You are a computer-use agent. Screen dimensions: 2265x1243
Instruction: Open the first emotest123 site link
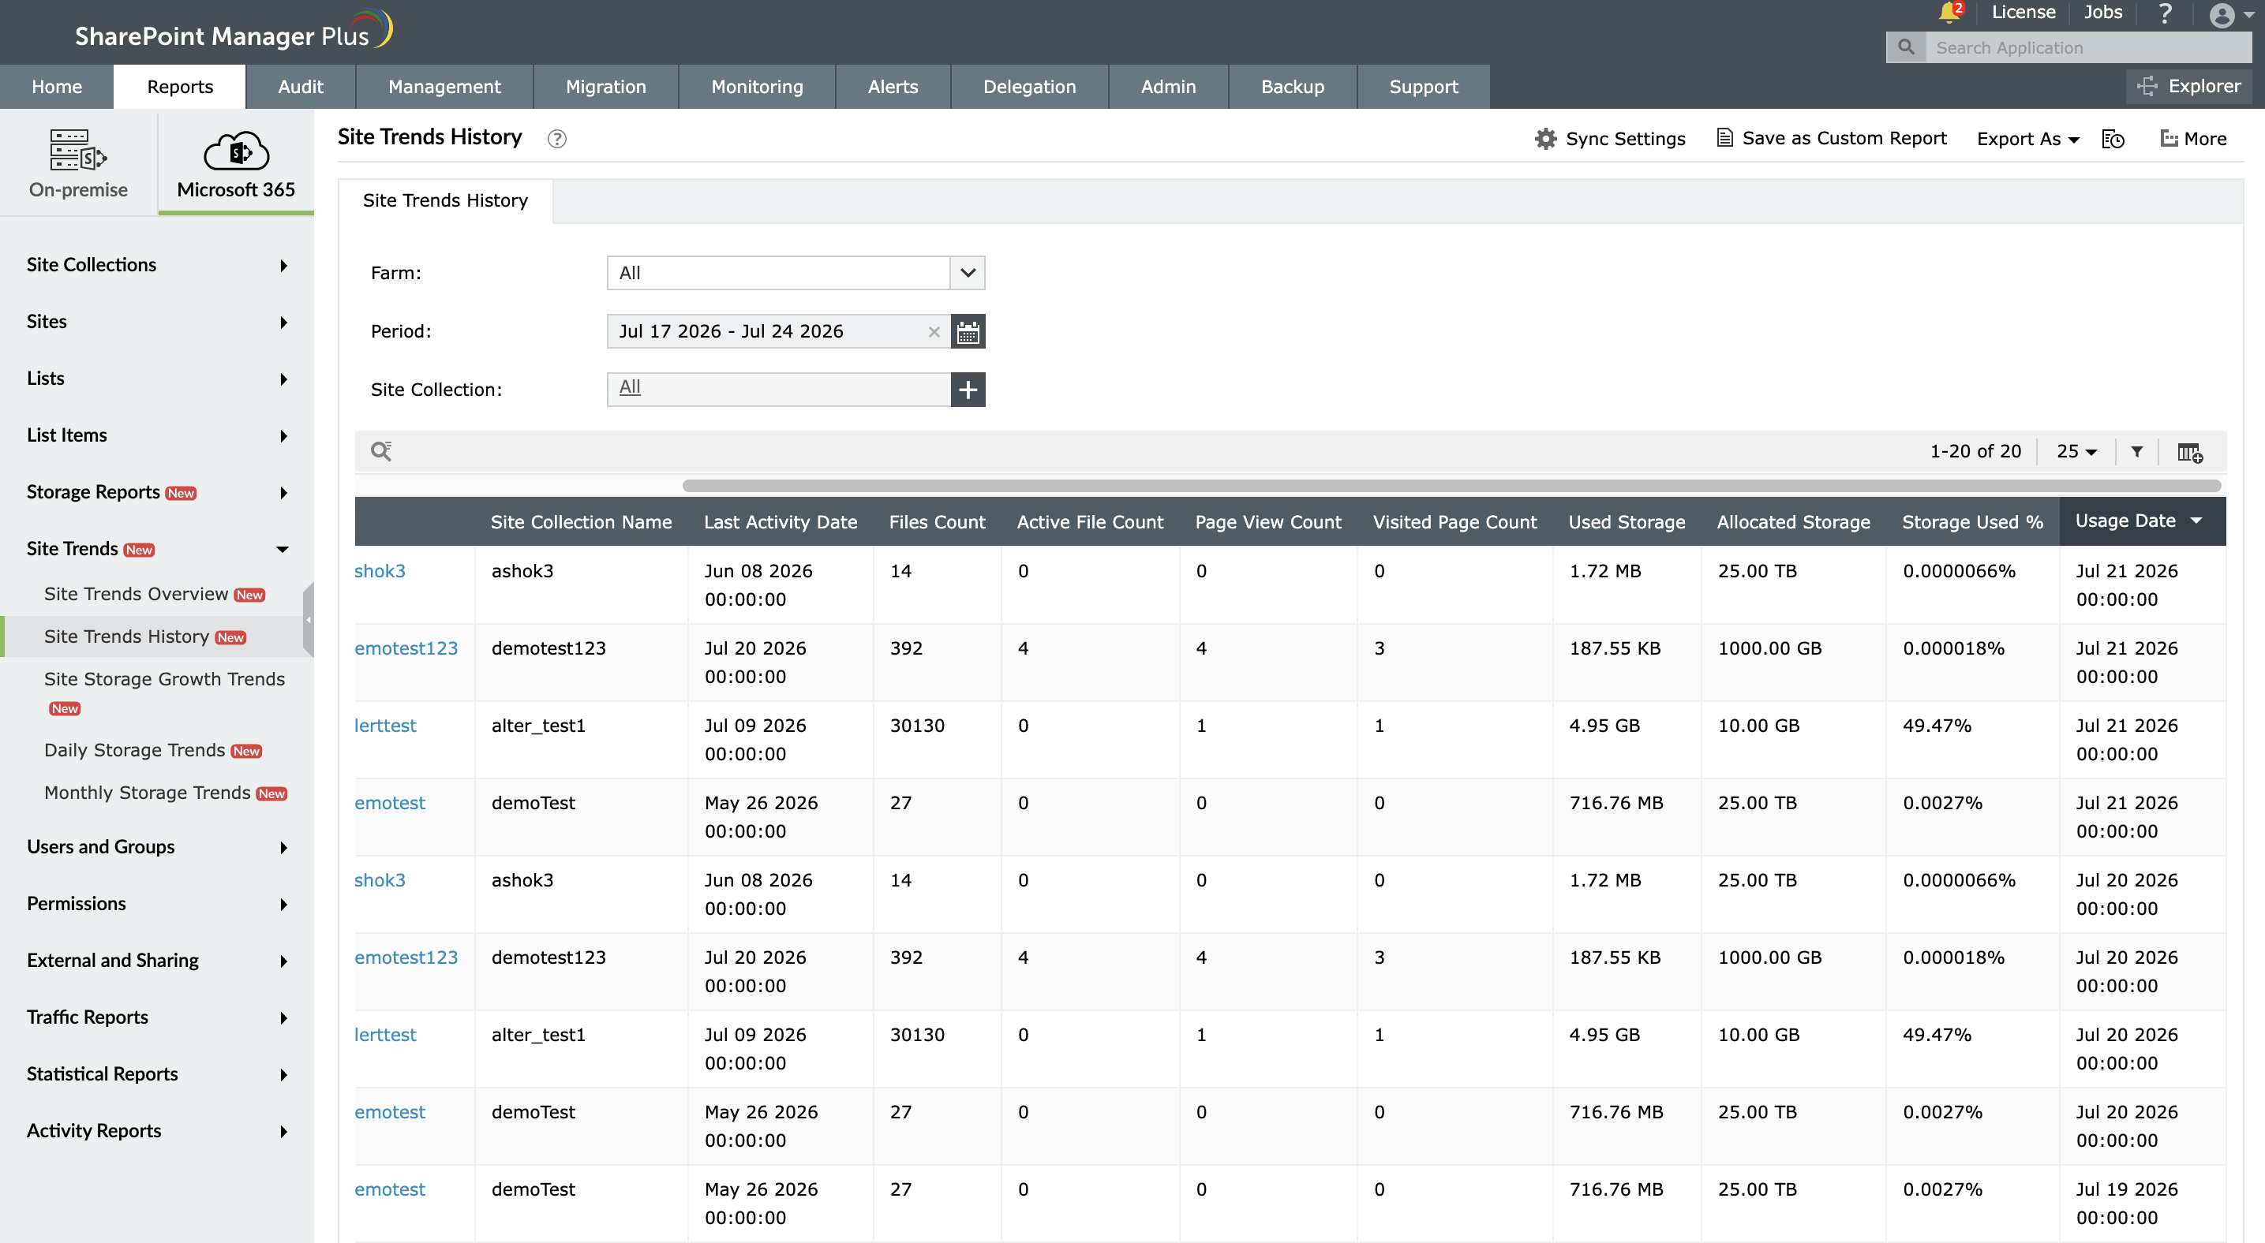coord(406,648)
